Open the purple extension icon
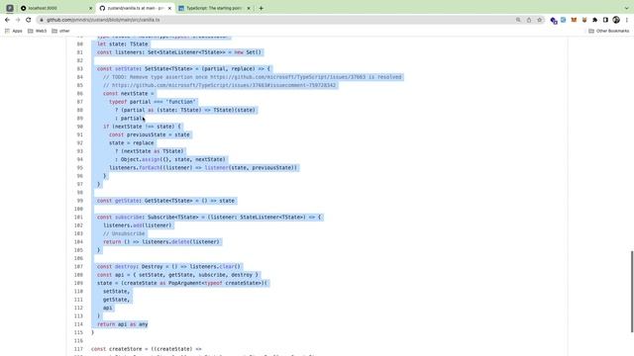 pos(554,20)
